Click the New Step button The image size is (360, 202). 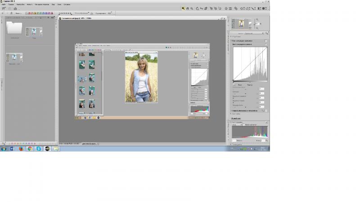pos(236,119)
